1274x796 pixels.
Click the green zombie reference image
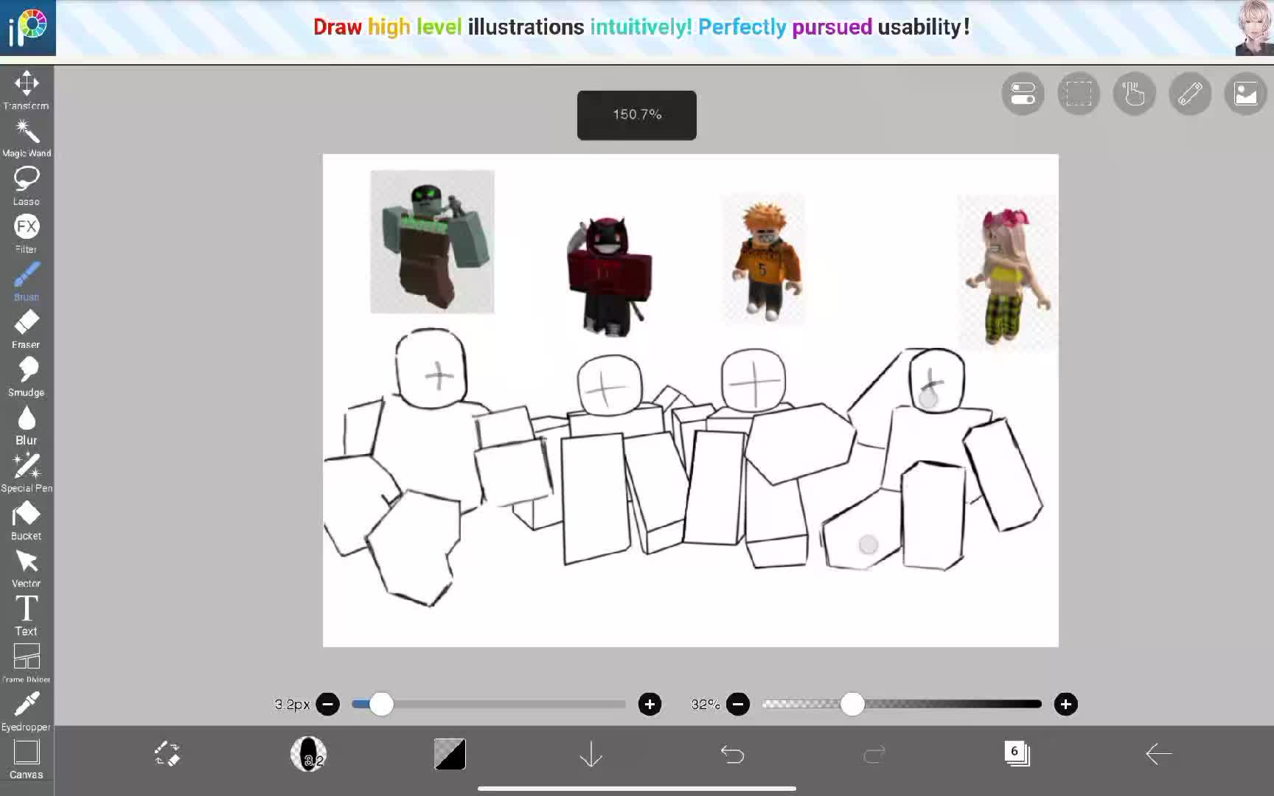tap(432, 242)
